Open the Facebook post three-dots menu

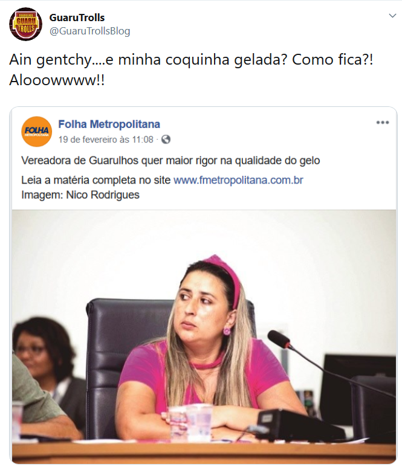click(383, 123)
